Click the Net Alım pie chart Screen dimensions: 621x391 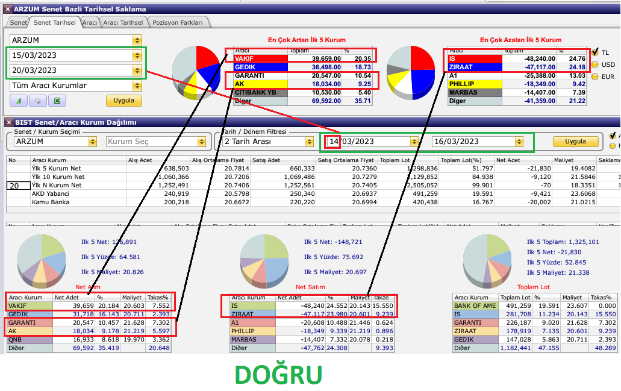tap(42, 260)
